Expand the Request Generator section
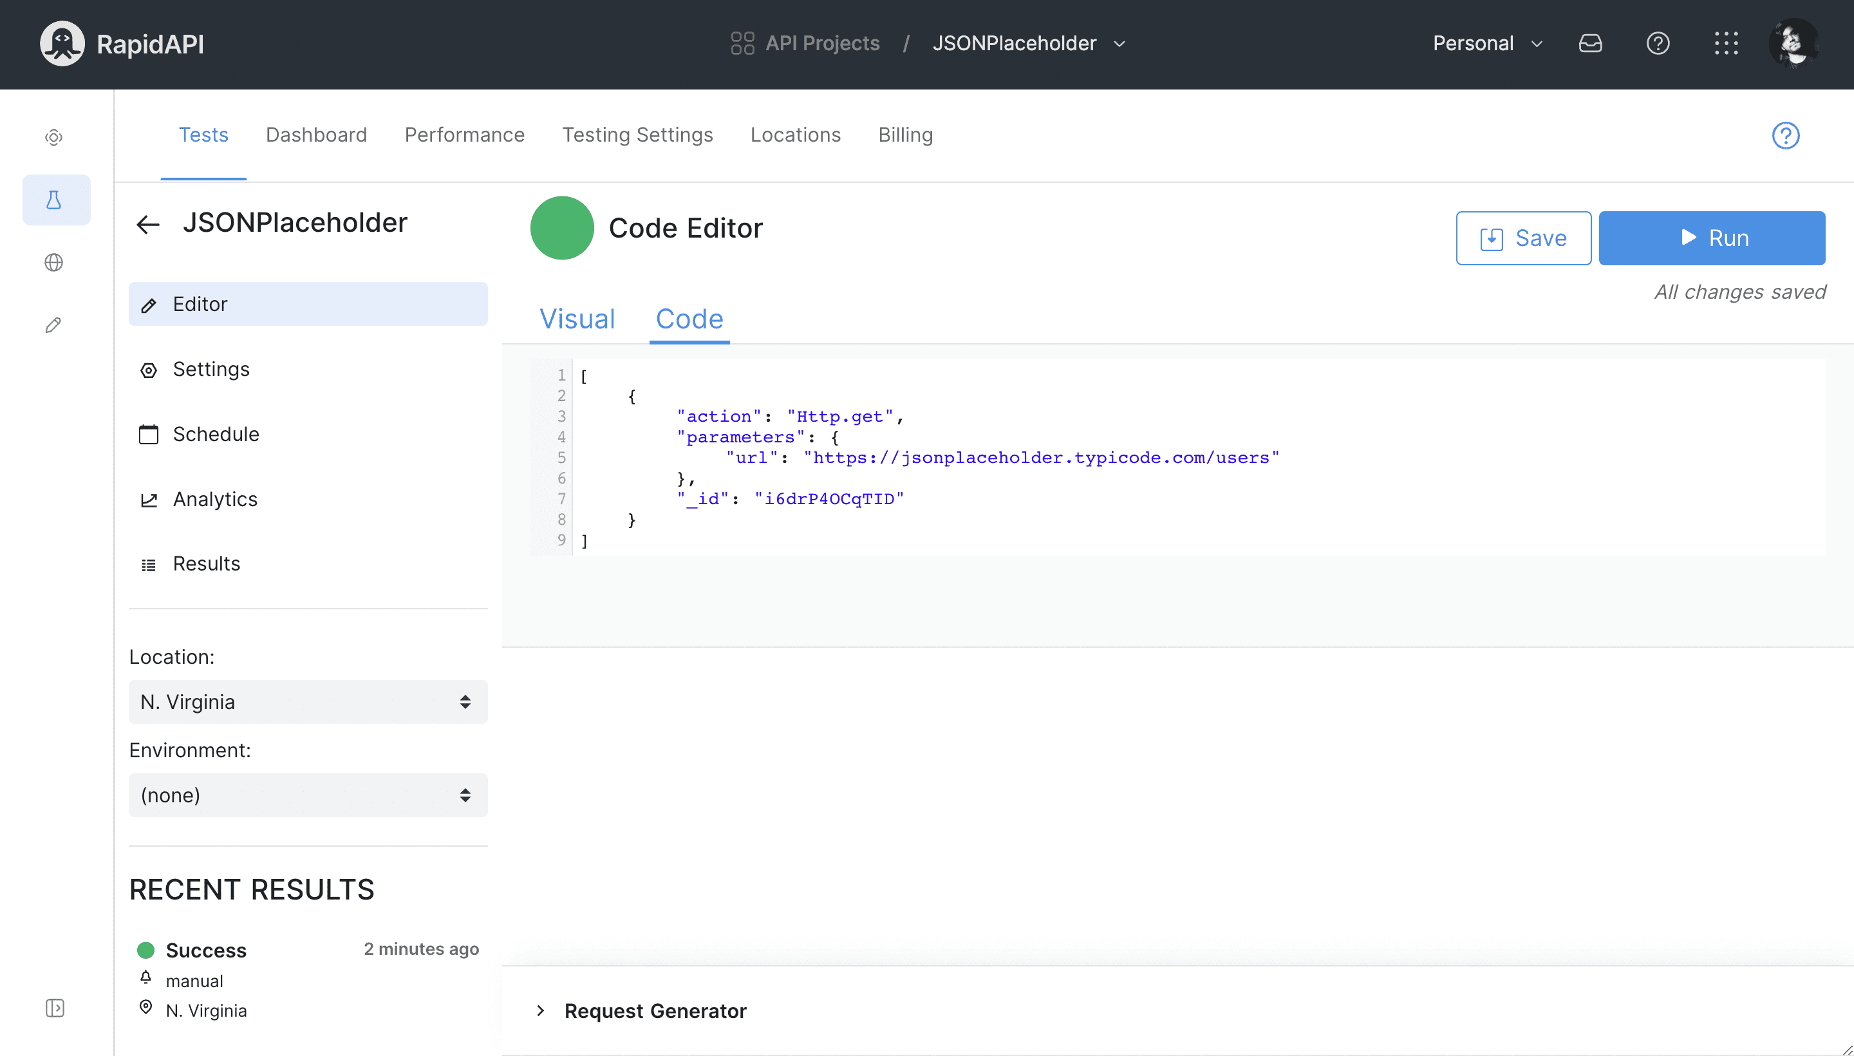1854x1056 pixels. click(x=655, y=1011)
